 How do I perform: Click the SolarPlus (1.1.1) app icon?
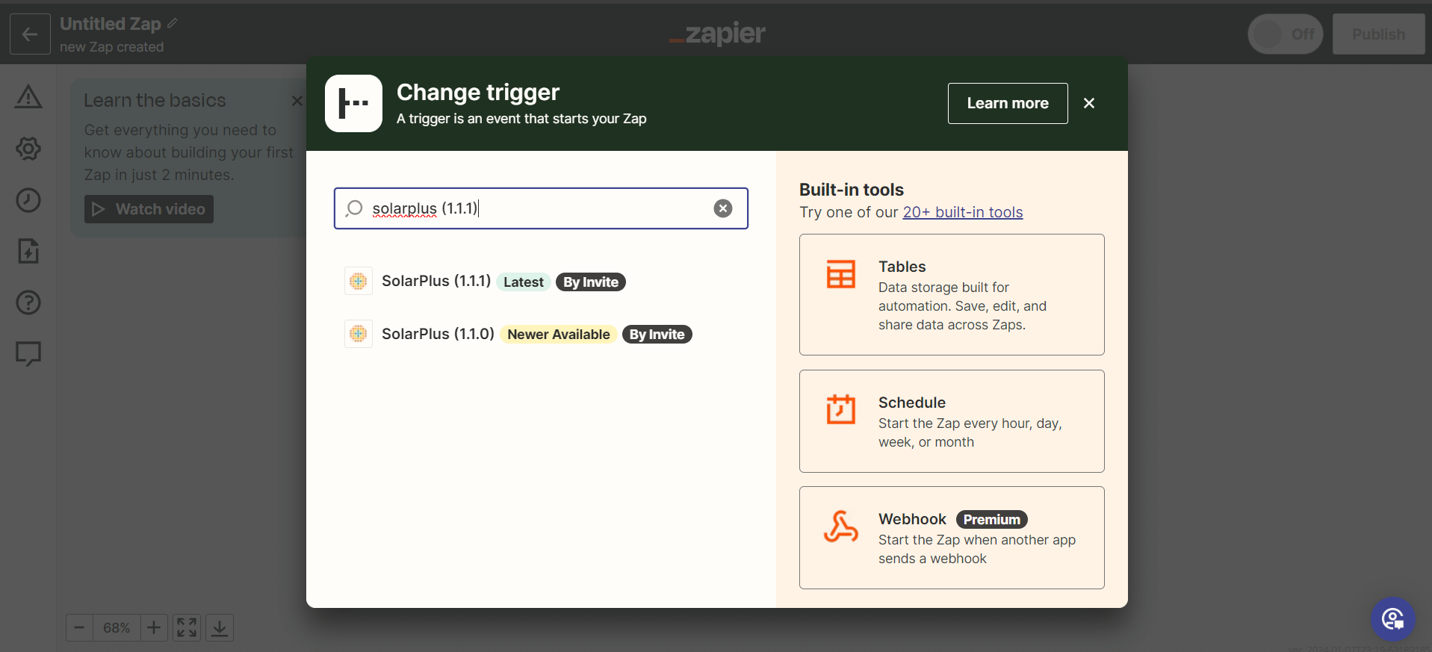[x=359, y=281]
